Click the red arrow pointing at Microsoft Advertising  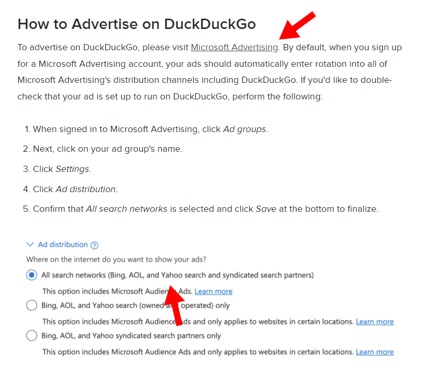pos(297,25)
